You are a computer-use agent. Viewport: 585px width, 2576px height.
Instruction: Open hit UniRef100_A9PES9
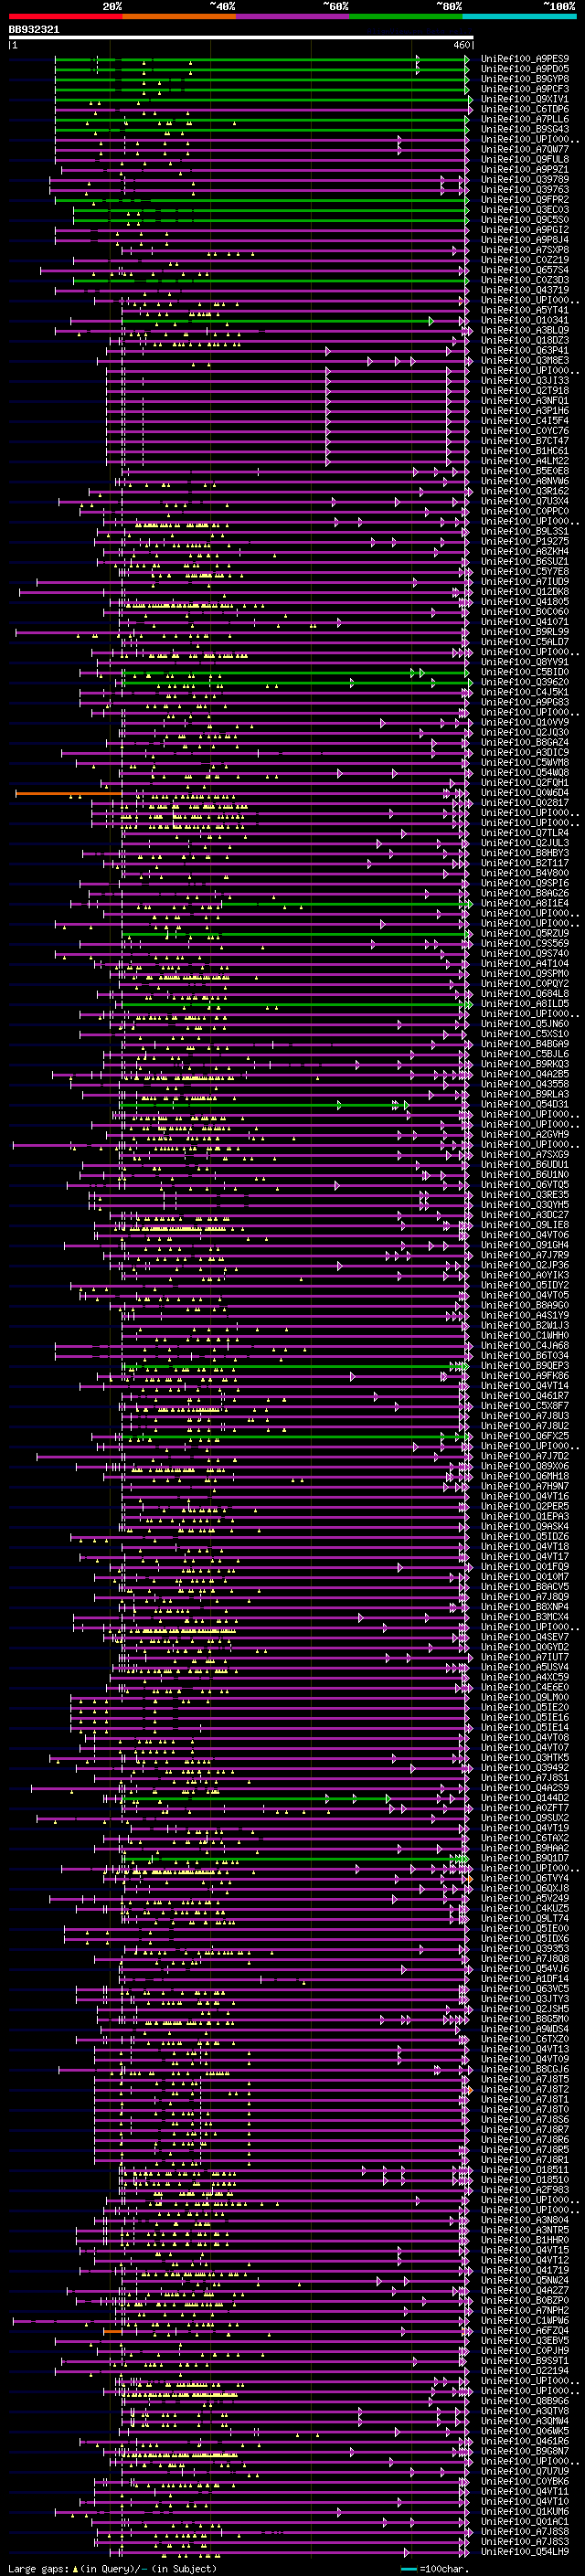525,59
